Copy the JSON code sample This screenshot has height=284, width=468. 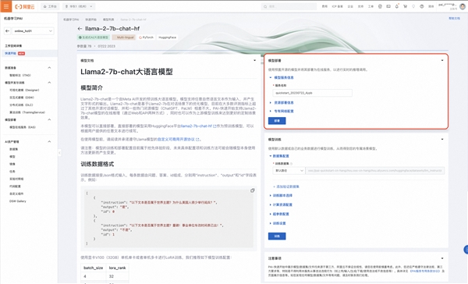253,190
